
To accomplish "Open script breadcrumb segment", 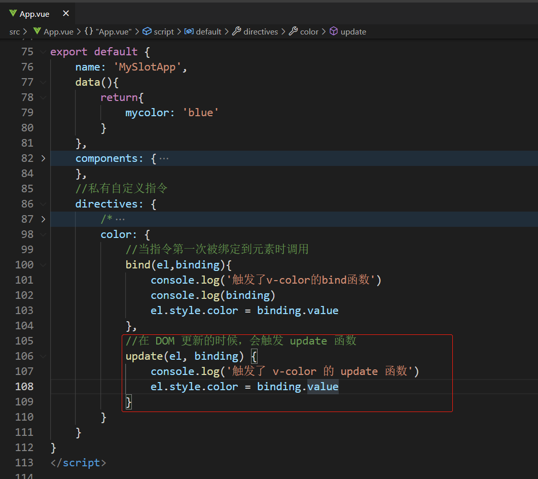I will (x=164, y=31).
